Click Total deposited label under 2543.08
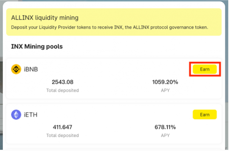This screenshot has width=229, height=151. click(62, 91)
